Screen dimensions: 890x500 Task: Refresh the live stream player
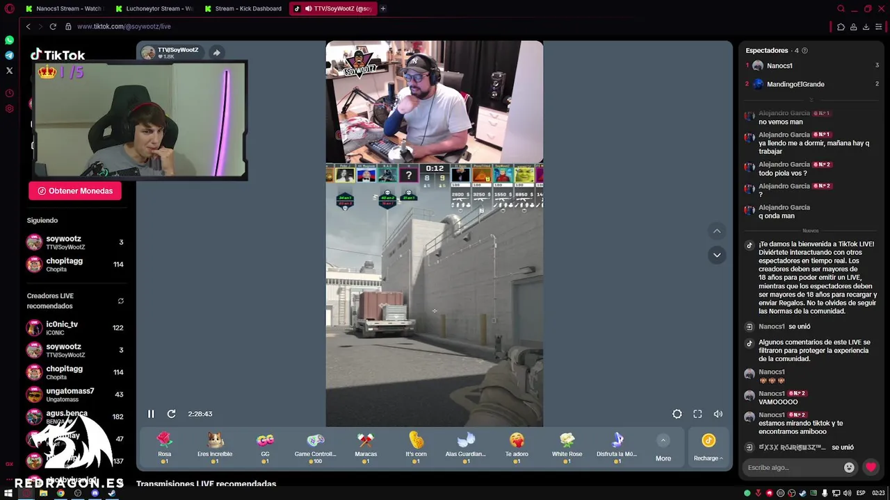coord(171,414)
